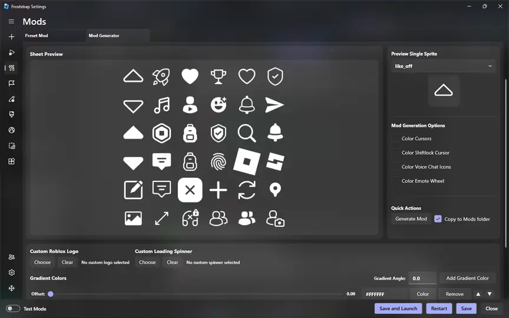Image resolution: width=509 pixels, height=318 pixels.
Task: Click the gradient Offset slider handle
Action: [51, 294]
